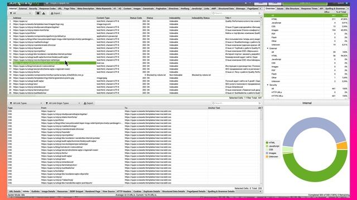Open the Issues tab in the right panel
The image size is (357, 200).
(x=280, y=8)
